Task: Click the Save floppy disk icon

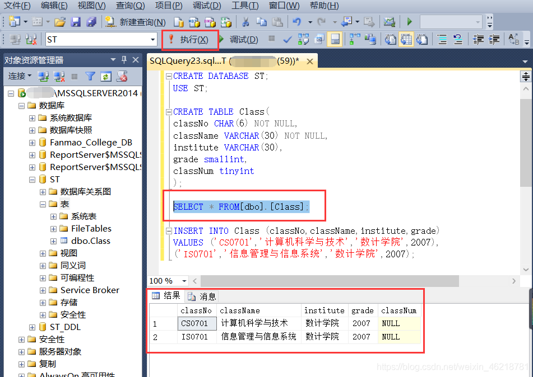Action: pos(76,22)
